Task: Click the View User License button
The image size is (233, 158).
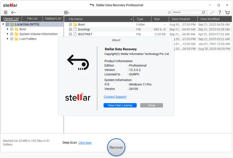Action: pos(120,105)
